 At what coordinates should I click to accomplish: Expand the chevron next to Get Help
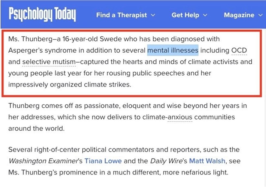tap(205, 15)
